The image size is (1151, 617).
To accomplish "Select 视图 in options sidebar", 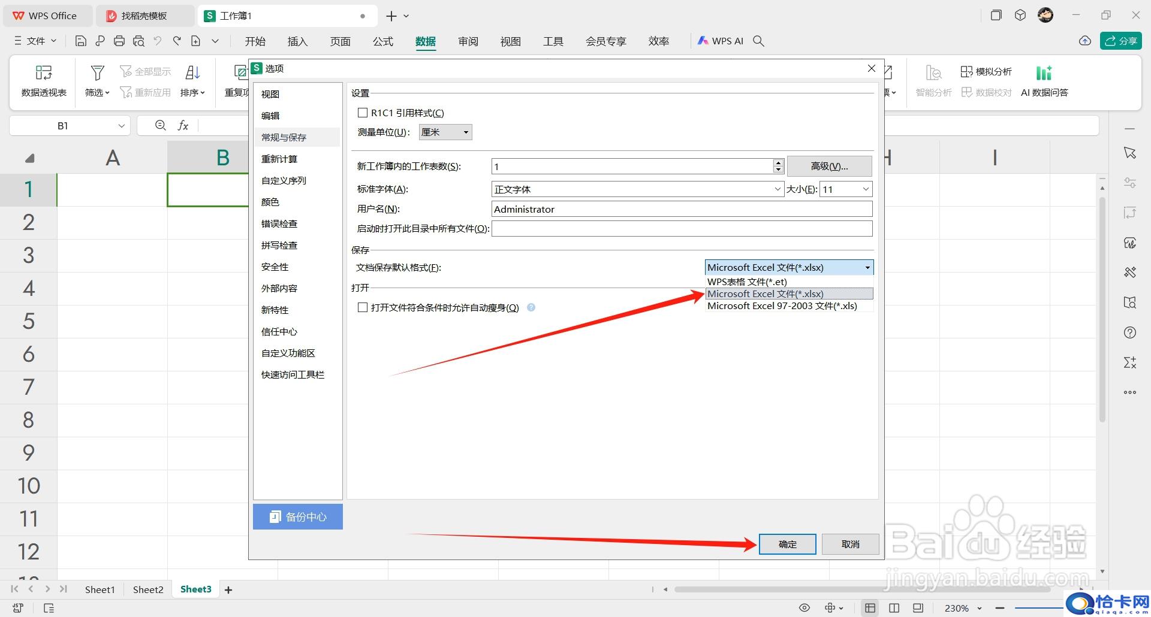I will tap(297, 94).
